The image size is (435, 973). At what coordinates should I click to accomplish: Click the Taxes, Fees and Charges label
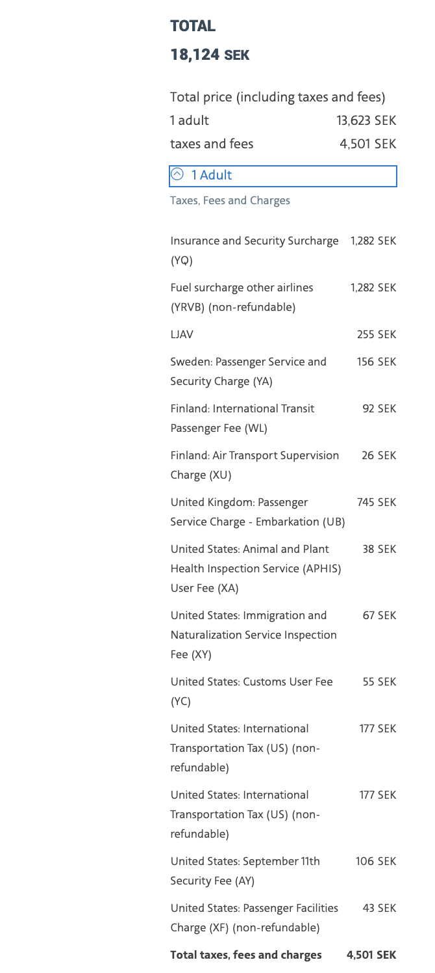click(230, 200)
